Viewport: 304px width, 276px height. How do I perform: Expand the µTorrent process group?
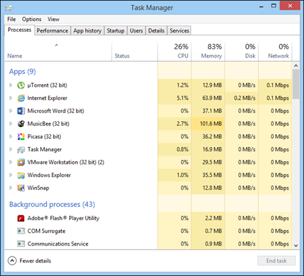tap(11, 85)
